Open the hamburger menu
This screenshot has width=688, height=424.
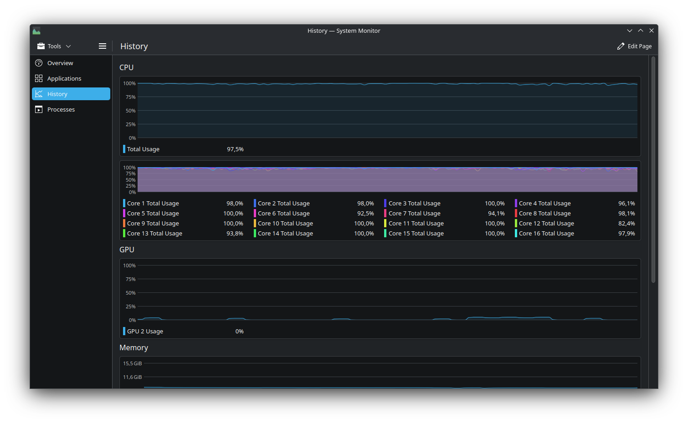click(103, 46)
